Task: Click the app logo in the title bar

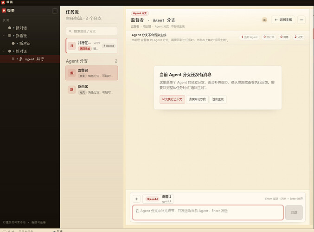Action: click(3, 2)
